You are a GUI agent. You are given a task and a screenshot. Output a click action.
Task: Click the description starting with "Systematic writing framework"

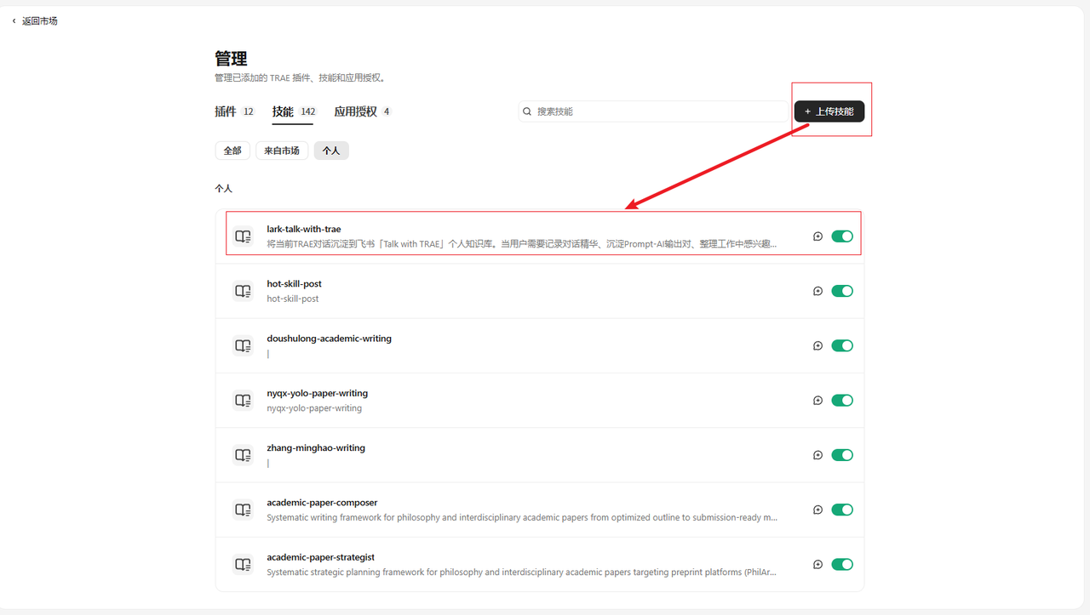(x=522, y=517)
